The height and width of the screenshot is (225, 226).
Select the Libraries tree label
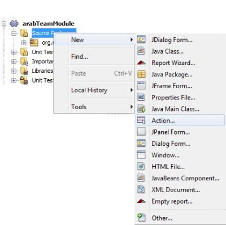(42, 71)
